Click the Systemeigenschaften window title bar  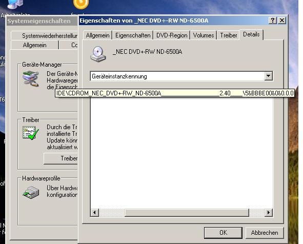pyautogui.click(x=42, y=21)
